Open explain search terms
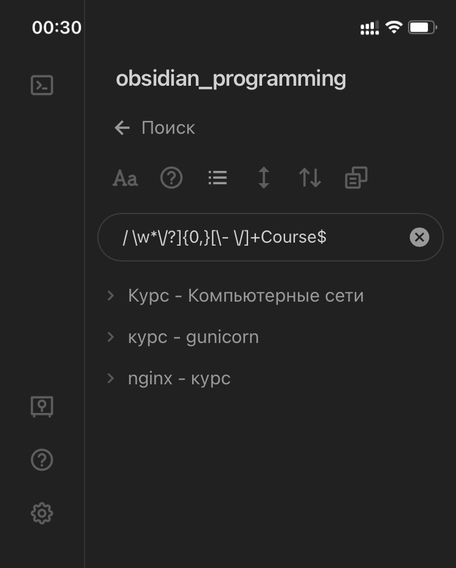Viewport: 456px width, 568px height. click(x=171, y=178)
